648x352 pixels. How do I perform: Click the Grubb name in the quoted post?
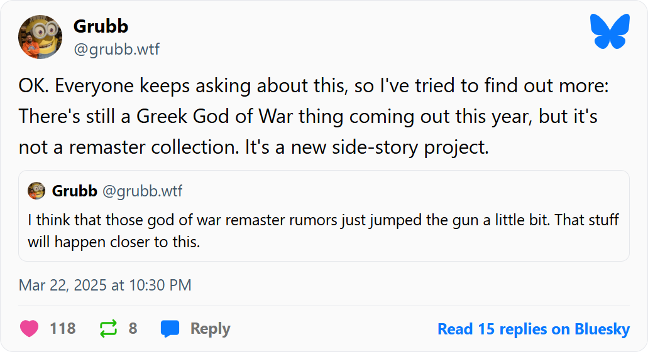tap(74, 191)
